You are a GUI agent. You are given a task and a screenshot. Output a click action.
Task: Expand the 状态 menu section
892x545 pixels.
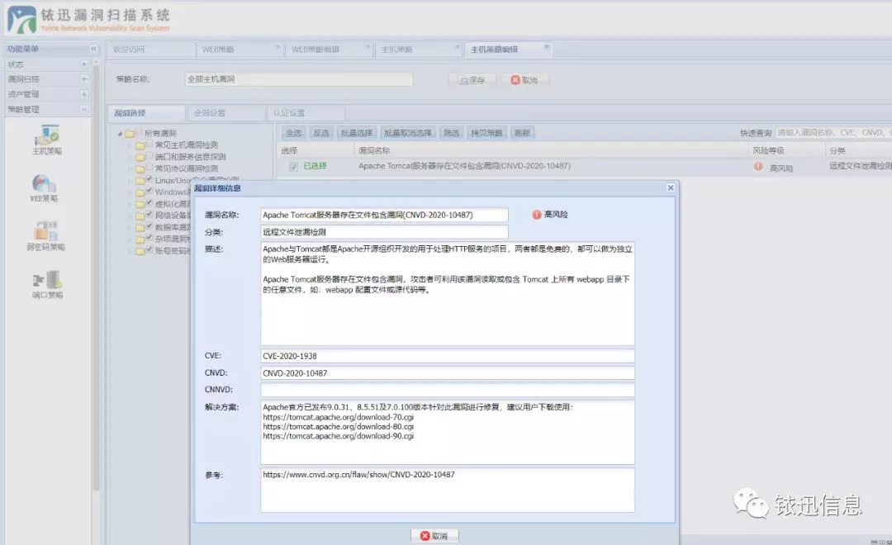coord(83,64)
